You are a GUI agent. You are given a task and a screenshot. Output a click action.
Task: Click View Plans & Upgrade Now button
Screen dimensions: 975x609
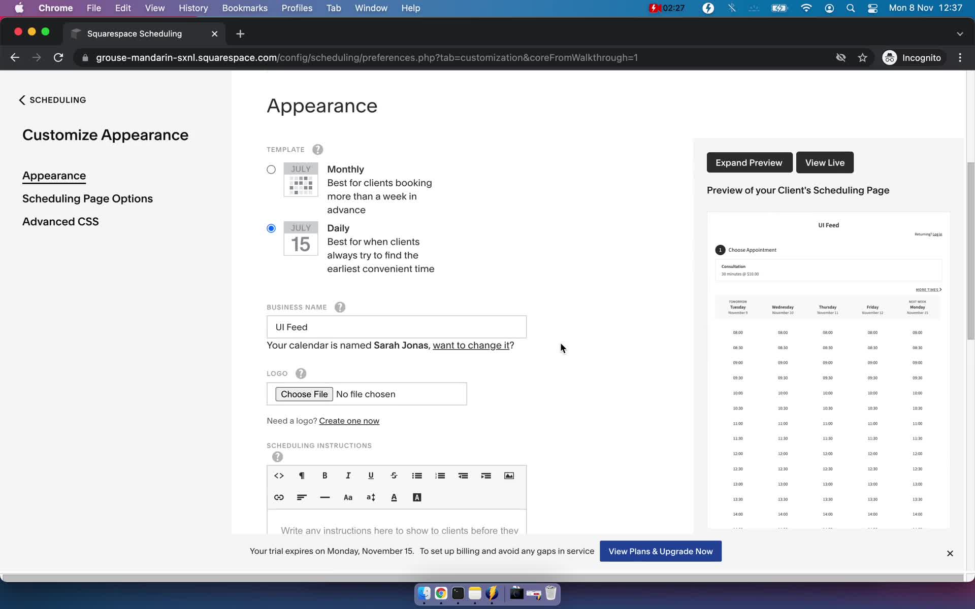[x=661, y=551]
